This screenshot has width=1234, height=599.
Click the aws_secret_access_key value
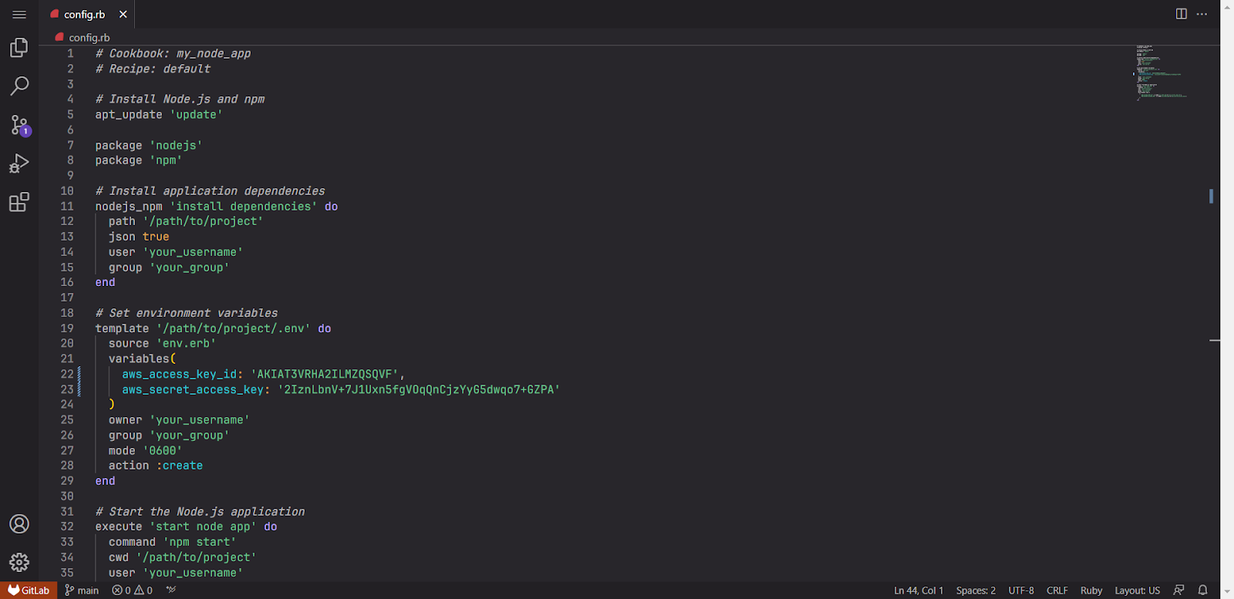419,389
